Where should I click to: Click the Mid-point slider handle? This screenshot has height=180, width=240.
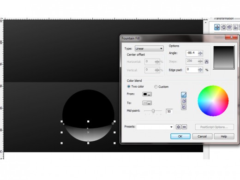pyautogui.click(x=153, y=111)
